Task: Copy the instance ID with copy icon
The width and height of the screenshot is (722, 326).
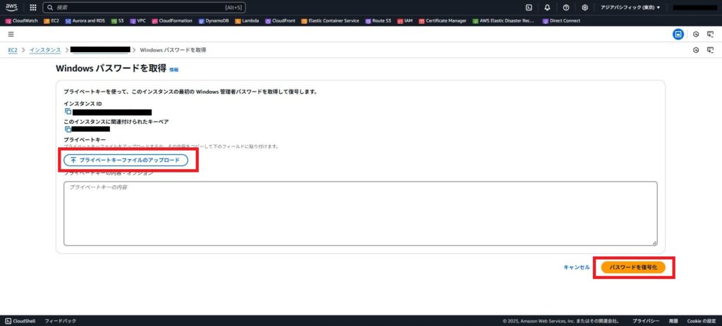Action: (68, 111)
